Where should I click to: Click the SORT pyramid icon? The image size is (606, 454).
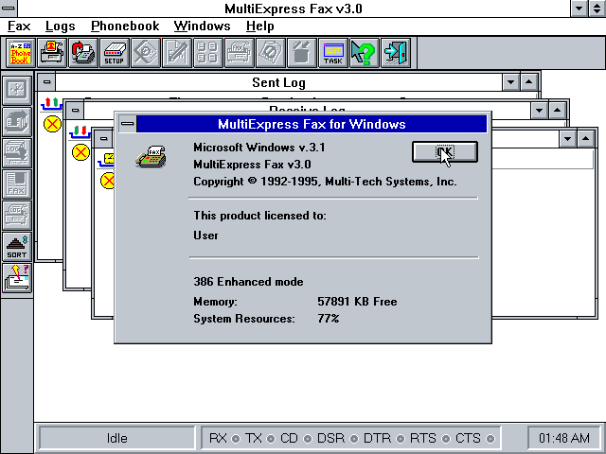(17, 247)
